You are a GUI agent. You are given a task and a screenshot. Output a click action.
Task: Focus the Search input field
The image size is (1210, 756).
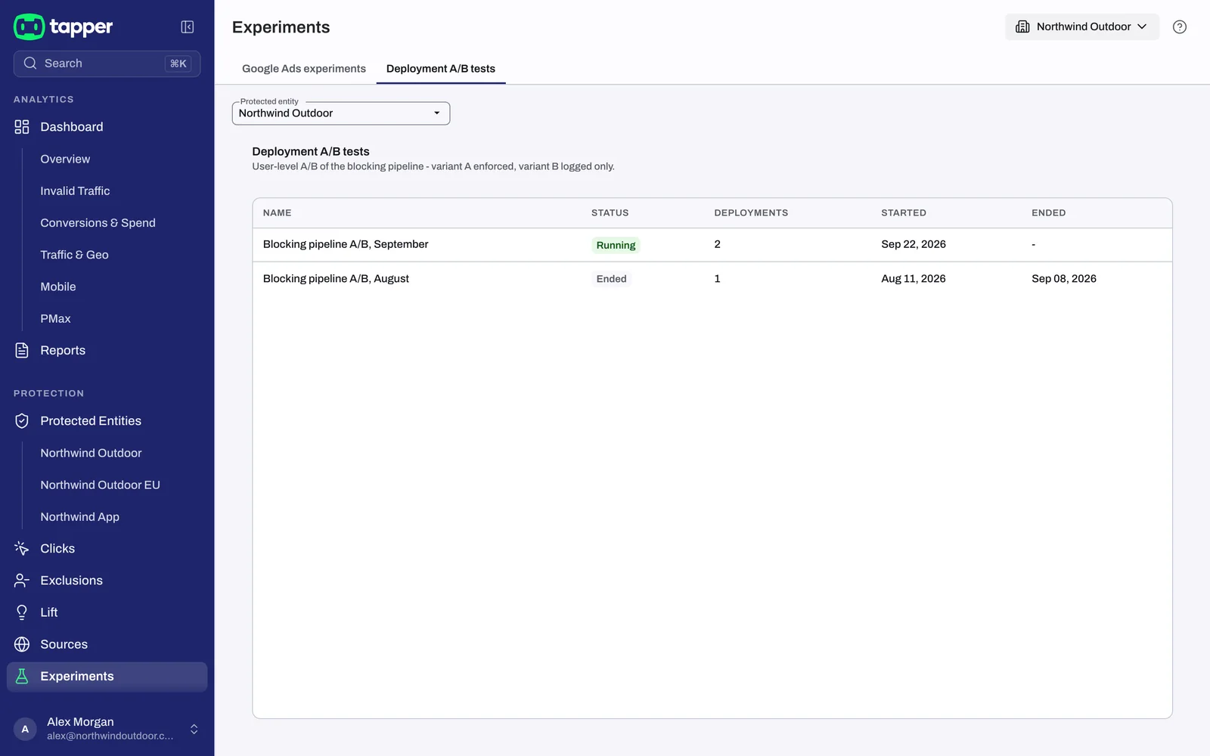[x=107, y=64]
